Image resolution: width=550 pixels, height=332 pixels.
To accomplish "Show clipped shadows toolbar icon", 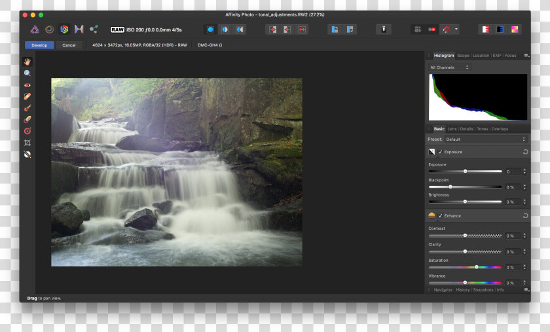I will tap(500, 30).
